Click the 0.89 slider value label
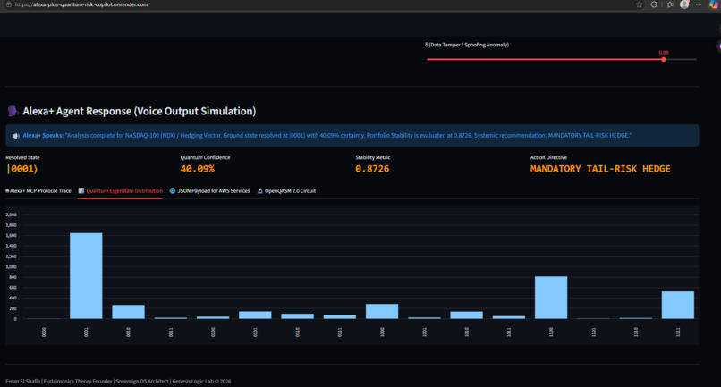 [x=664, y=53]
